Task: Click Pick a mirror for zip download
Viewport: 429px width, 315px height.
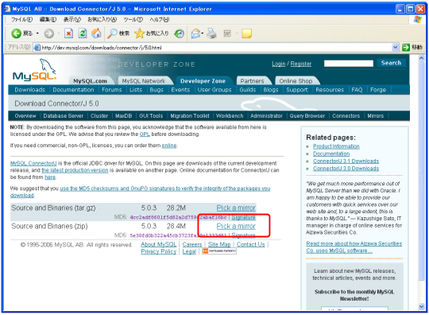Action: click(x=236, y=226)
